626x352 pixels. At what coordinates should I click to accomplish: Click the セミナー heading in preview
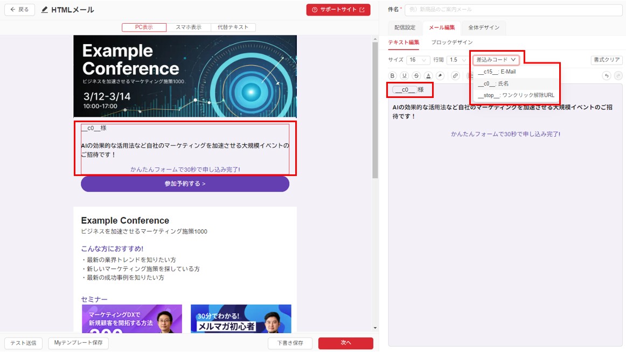94,299
